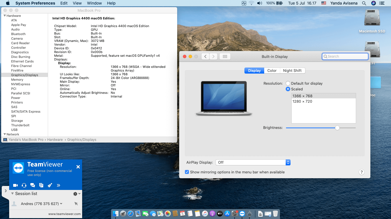
Task: Open Spotlight search magnifier
Action: (364, 3)
